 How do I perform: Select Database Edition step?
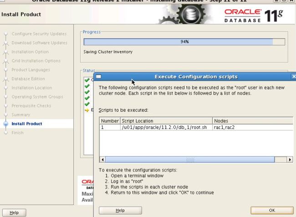tap(28, 79)
